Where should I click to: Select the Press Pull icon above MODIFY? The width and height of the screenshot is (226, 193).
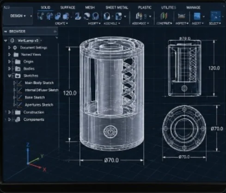tap(78, 16)
